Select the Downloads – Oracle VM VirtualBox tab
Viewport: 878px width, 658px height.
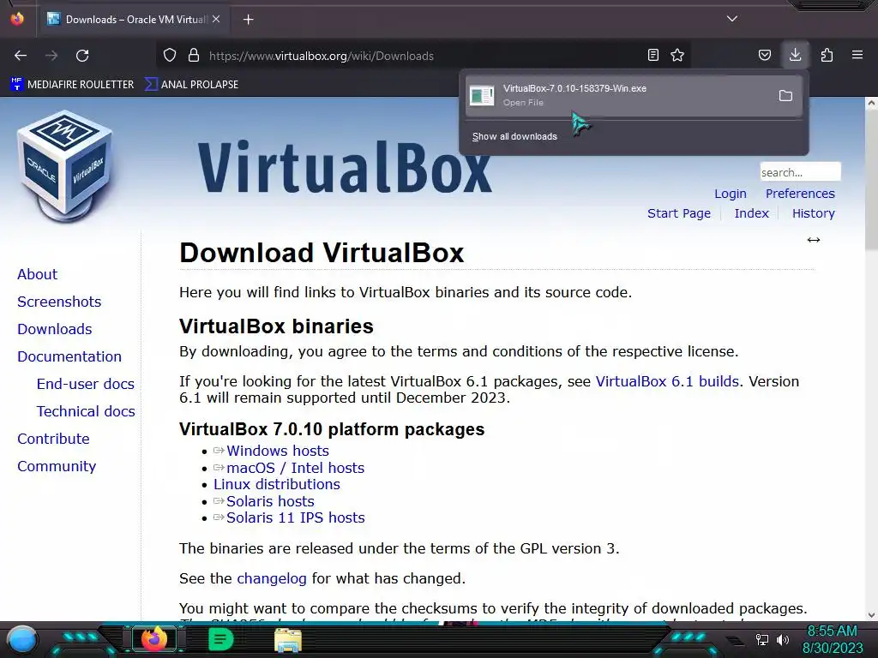pos(135,20)
